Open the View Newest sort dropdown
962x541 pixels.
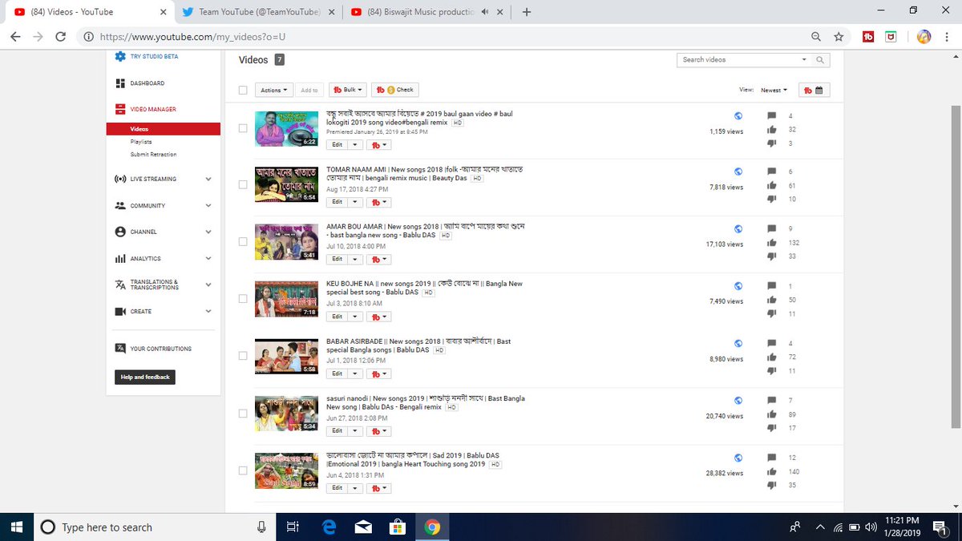point(774,90)
